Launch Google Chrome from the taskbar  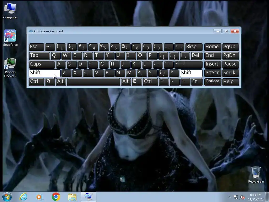56,197
